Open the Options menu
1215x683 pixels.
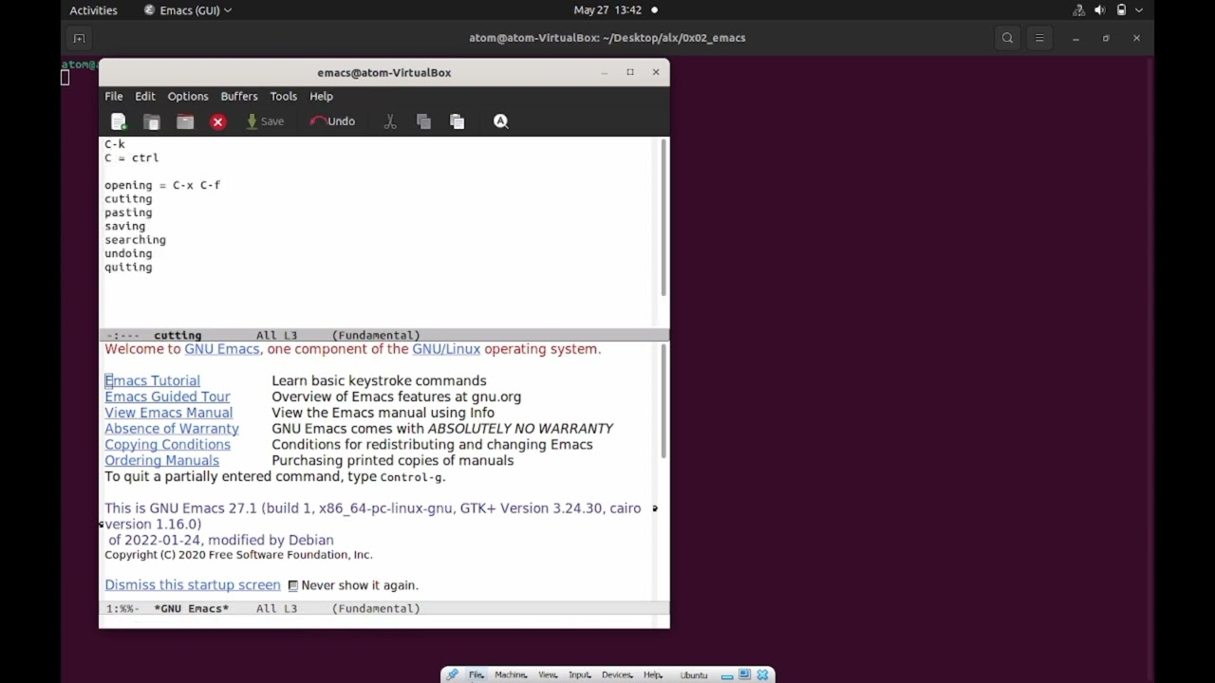tap(188, 96)
